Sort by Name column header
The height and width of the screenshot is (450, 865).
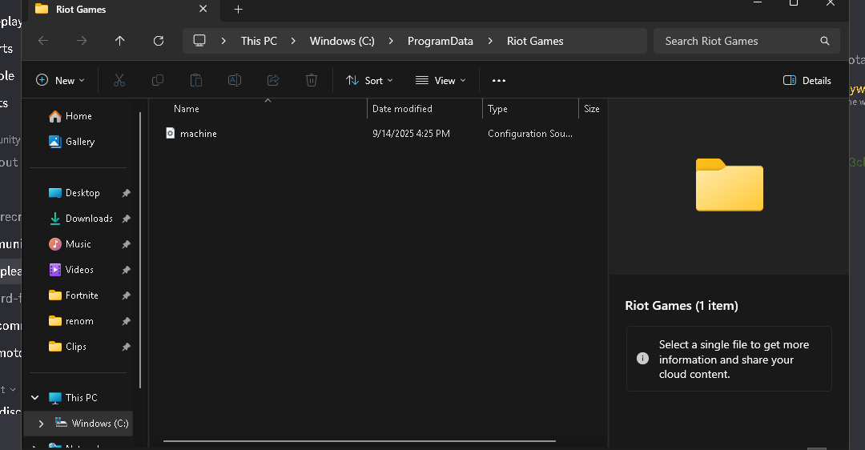point(187,109)
